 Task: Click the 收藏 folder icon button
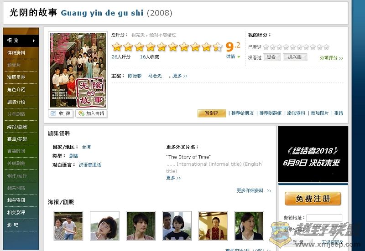61,113
